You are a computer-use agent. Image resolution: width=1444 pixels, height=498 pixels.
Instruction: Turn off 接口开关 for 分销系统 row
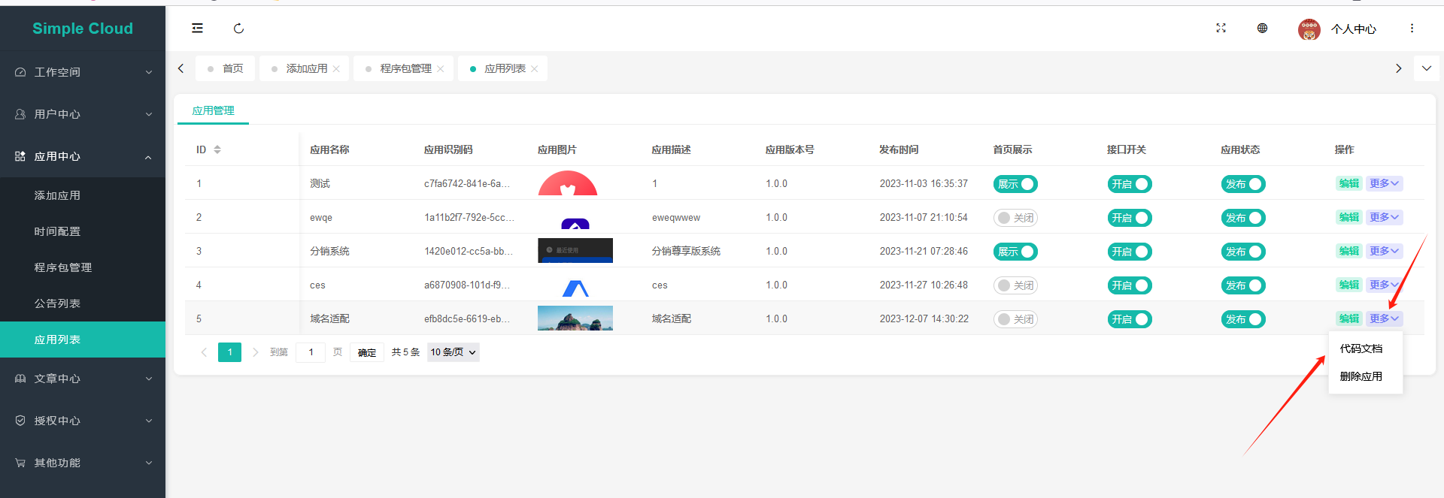click(1129, 252)
